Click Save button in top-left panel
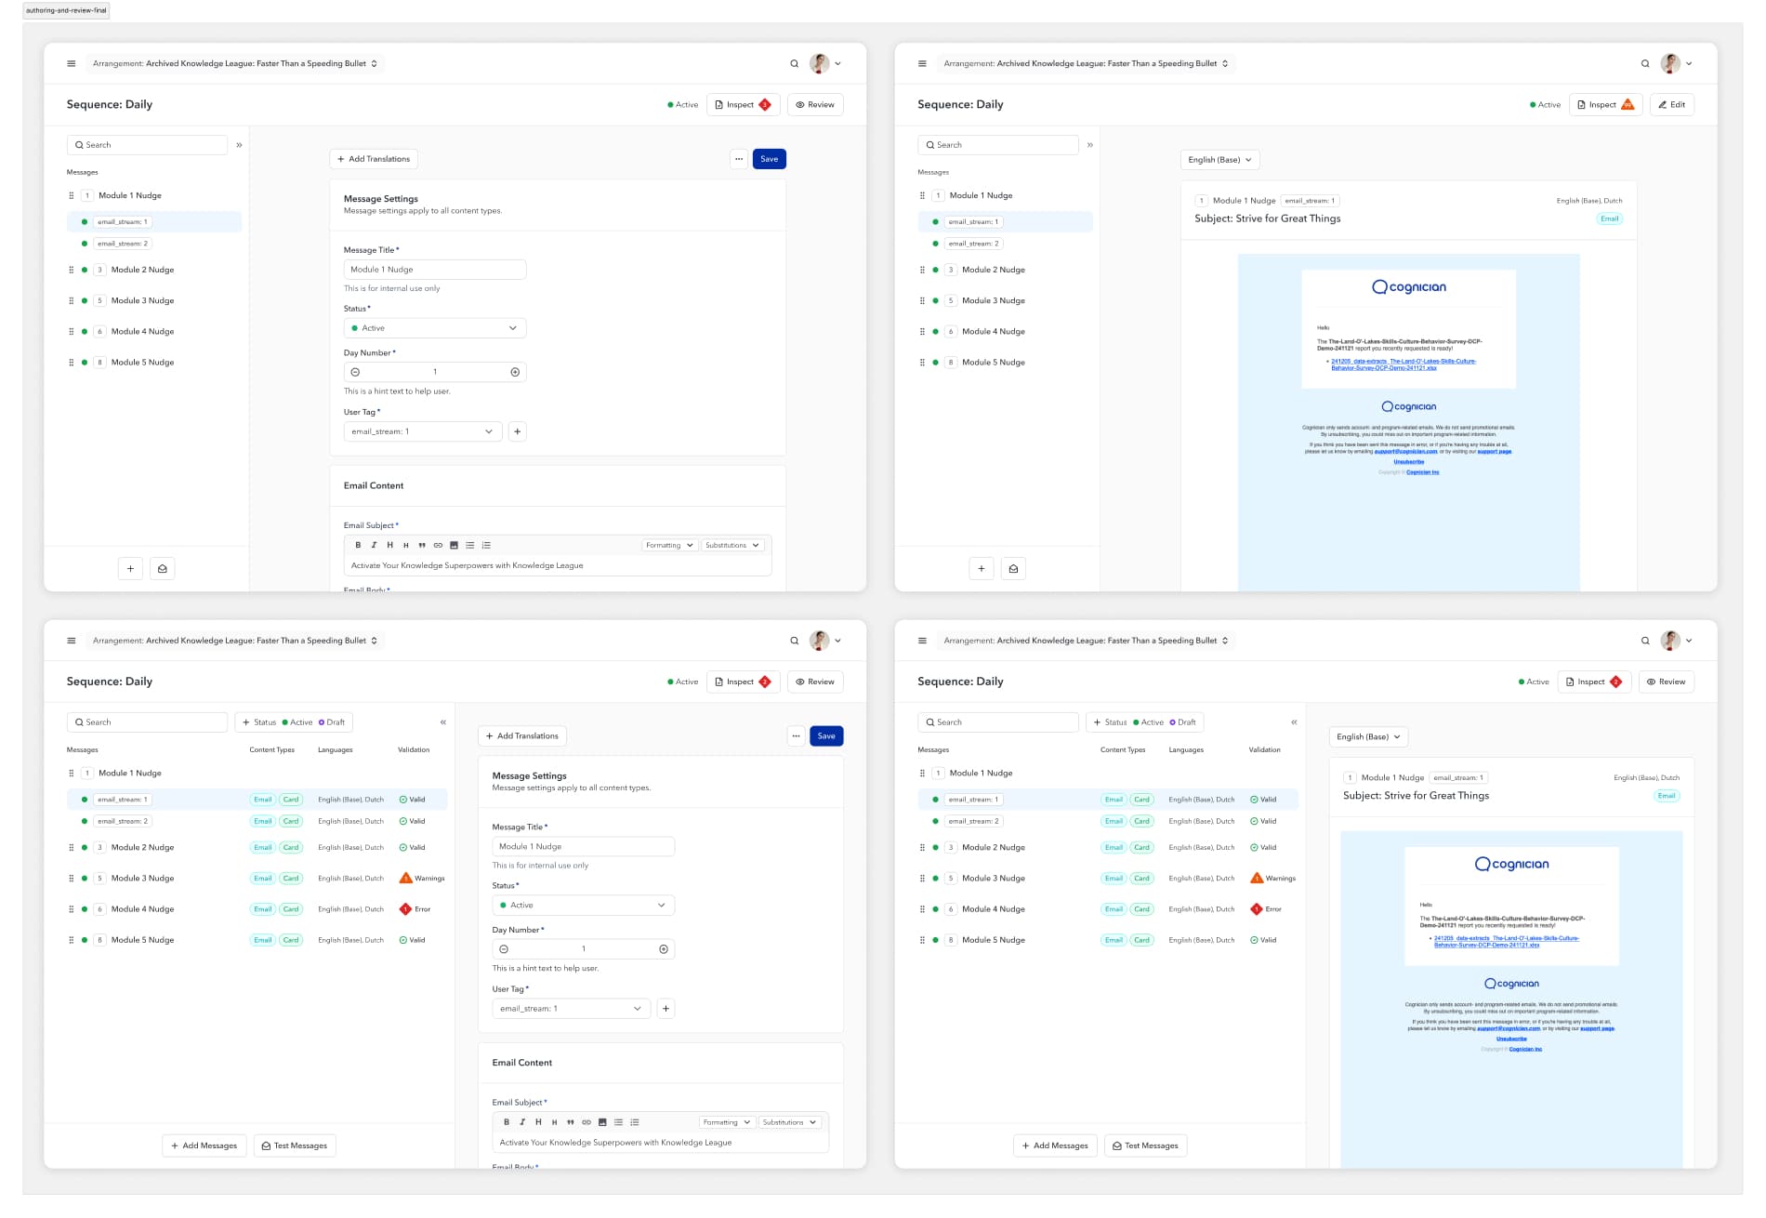Image resolution: width=1766 pixels, height=1218 pixels. (769, 159)
